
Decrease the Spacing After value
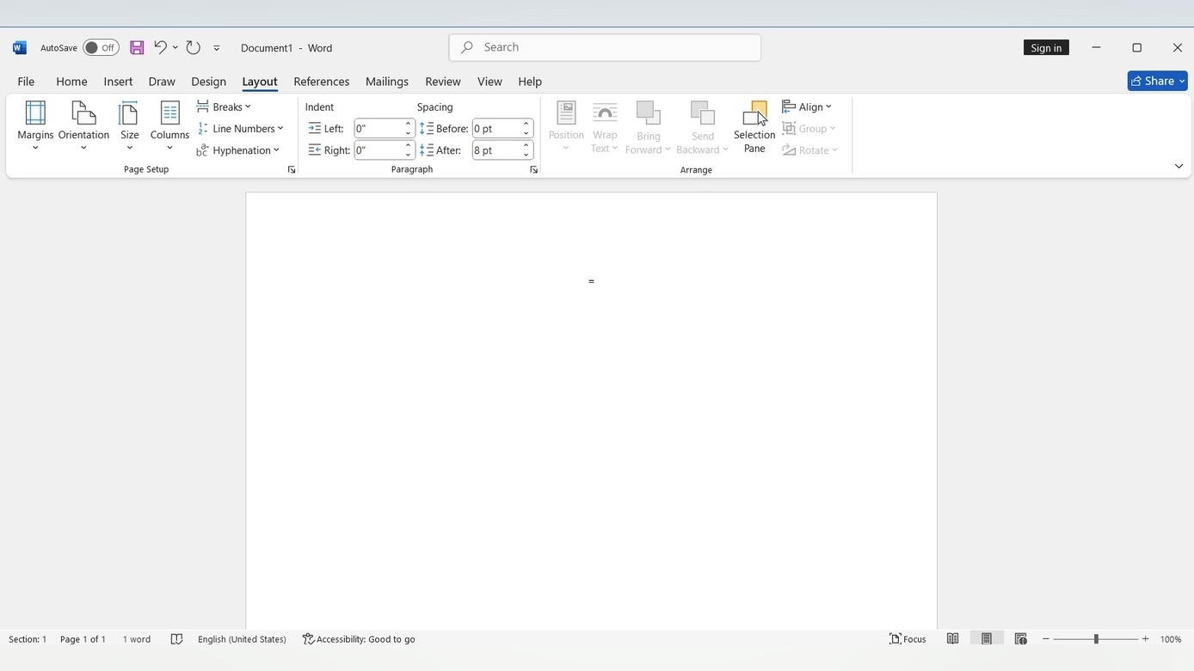click(x=526, y=155)
